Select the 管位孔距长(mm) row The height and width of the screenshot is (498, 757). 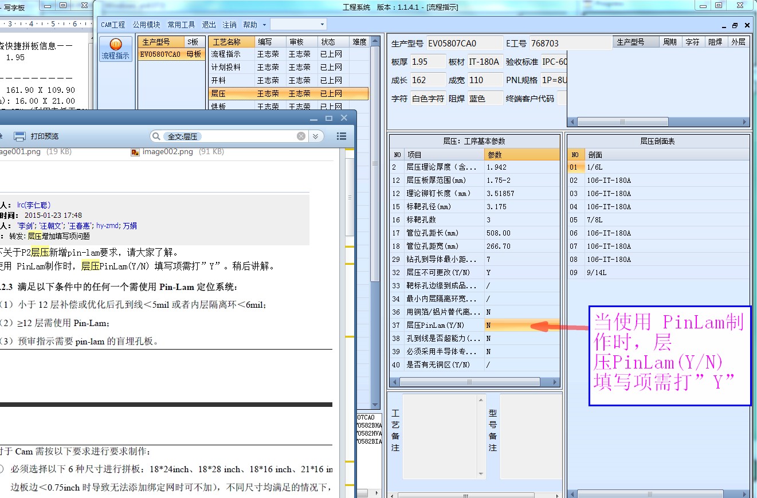474,233
